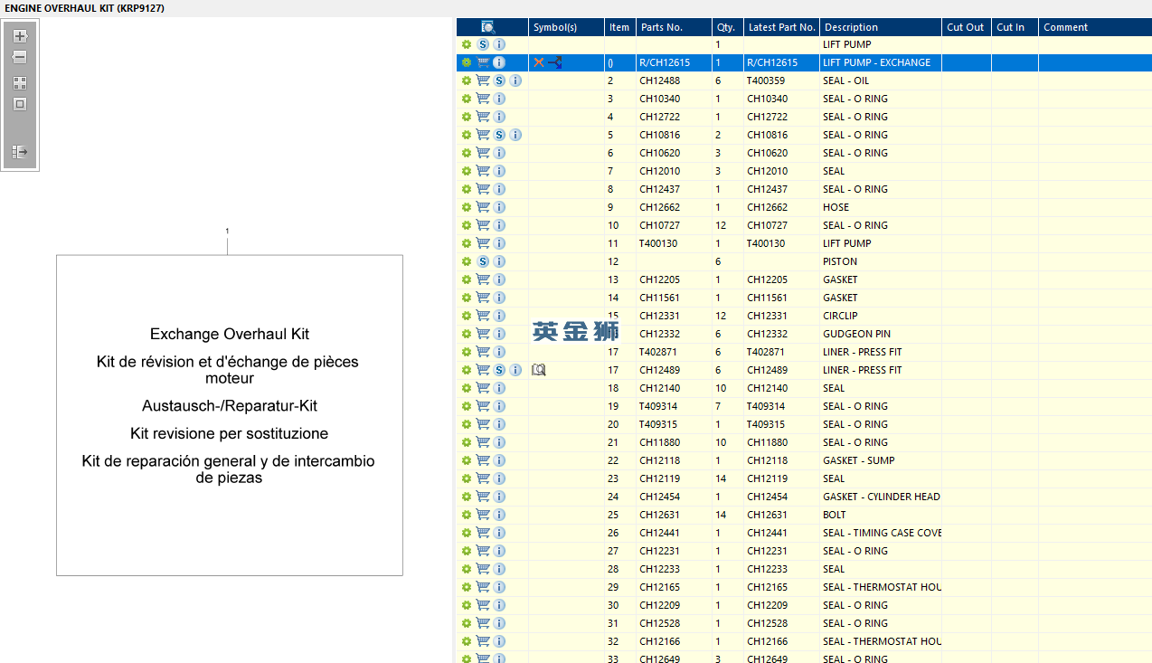The height and width of the screenshot is (663, 1152).
Task: Click the branch arrow symbol on Lift Pump Exchange
Action: [x=555, y=62]
